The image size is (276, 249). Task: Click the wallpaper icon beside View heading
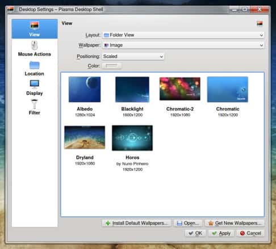point(260,24)
